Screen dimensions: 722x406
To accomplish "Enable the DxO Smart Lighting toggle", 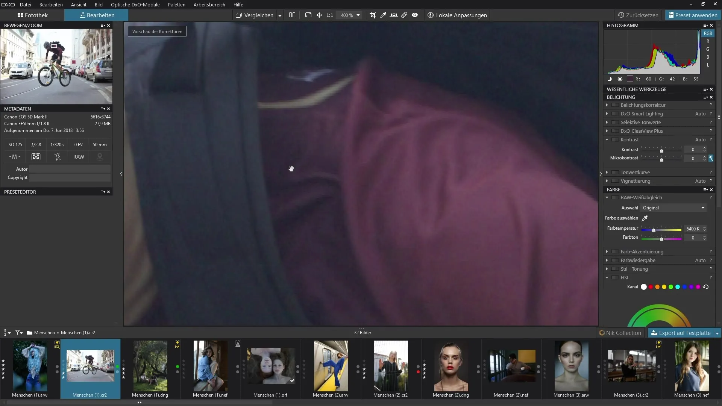I will coord(615,114).
